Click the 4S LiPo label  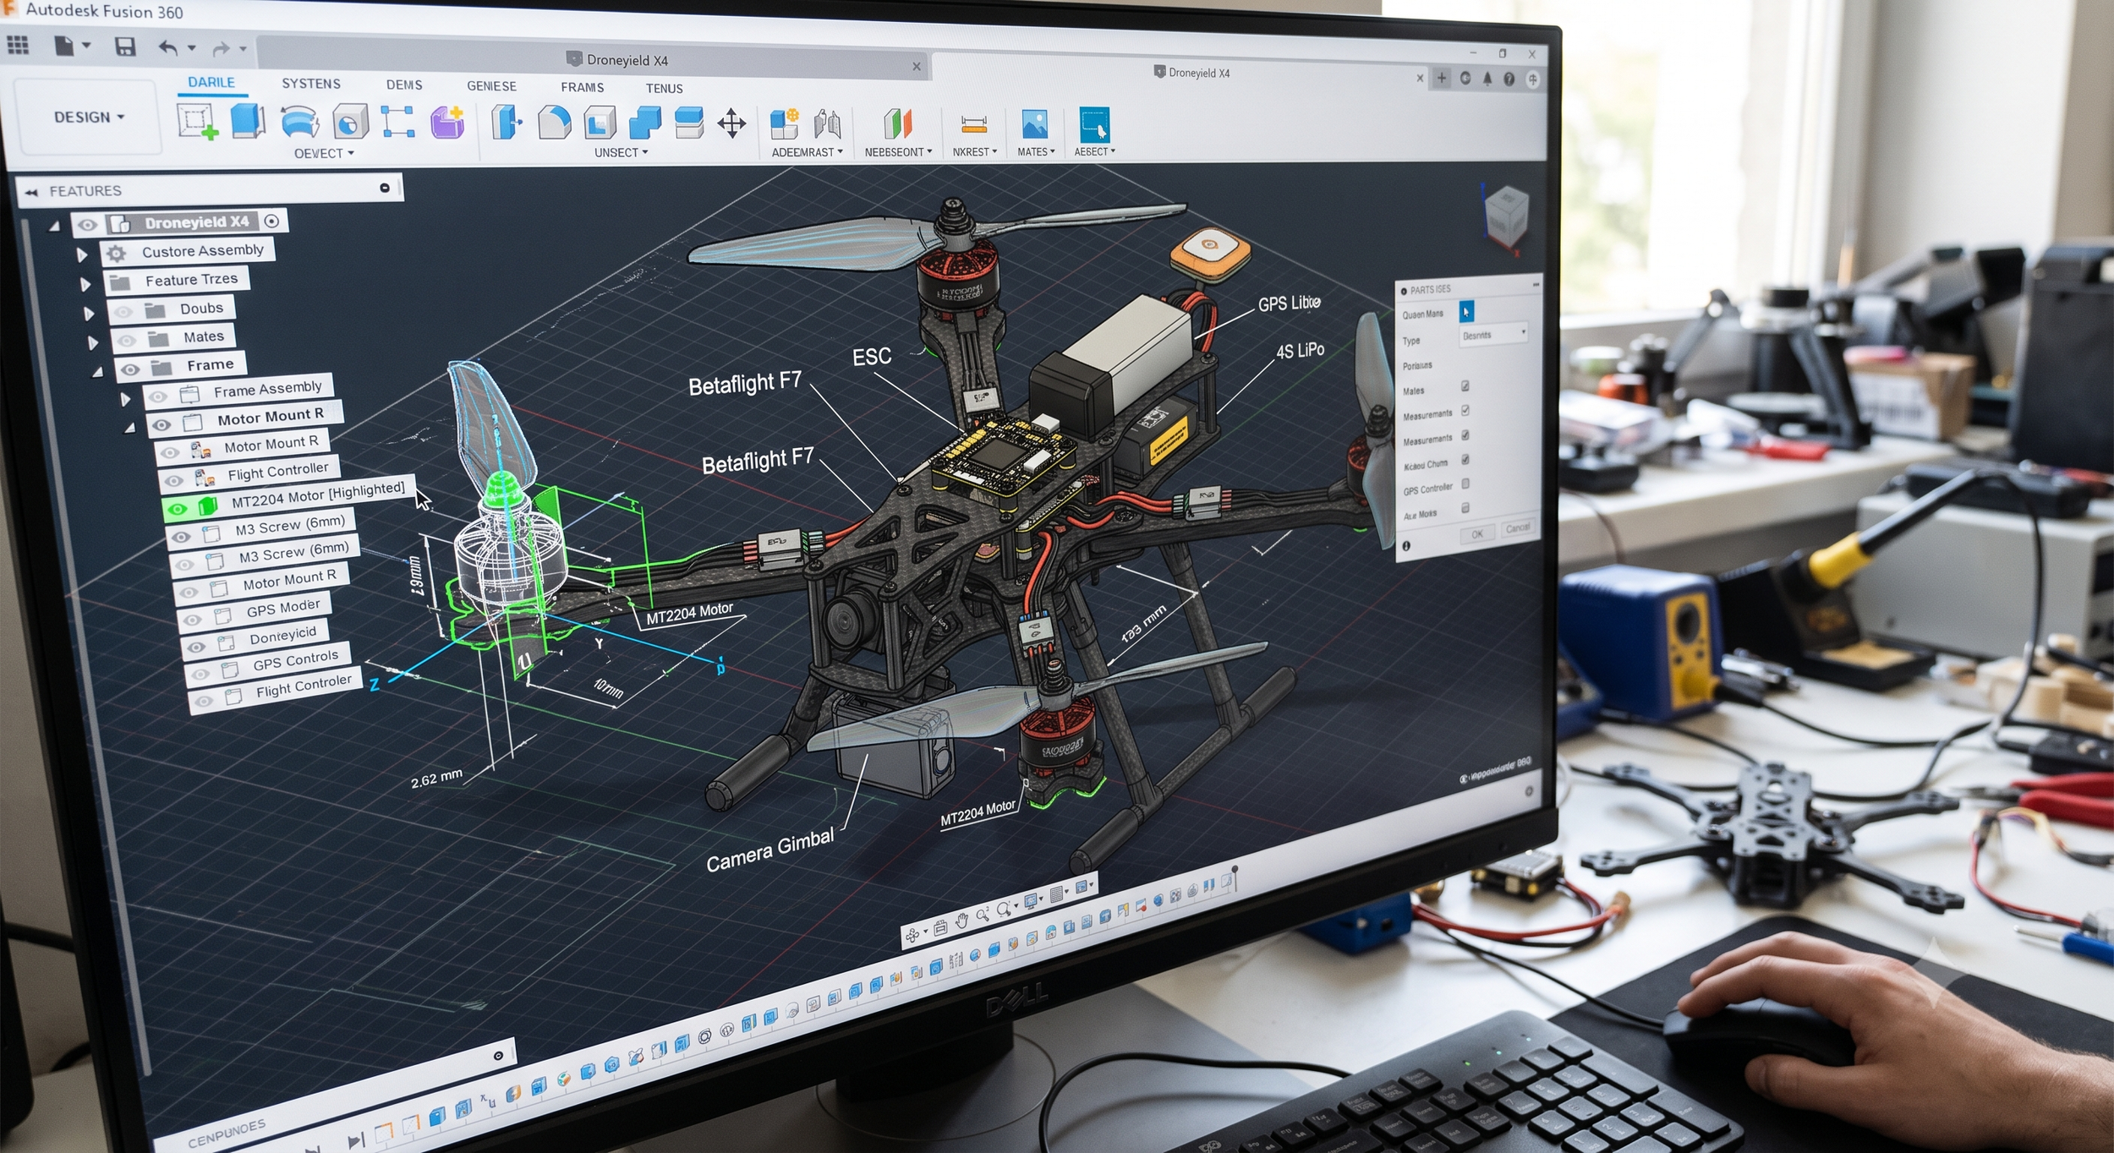[1301, 350]
